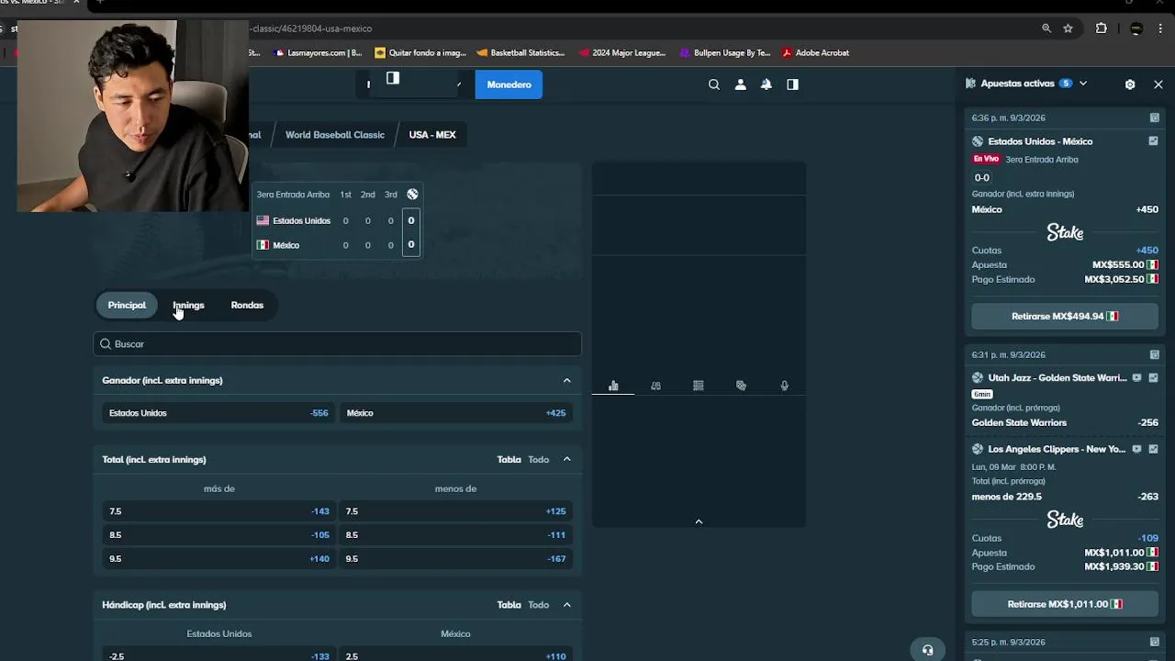Click the baseball icon in scoreboard header
Screen dimensions: 1175x661
point(412,195)
